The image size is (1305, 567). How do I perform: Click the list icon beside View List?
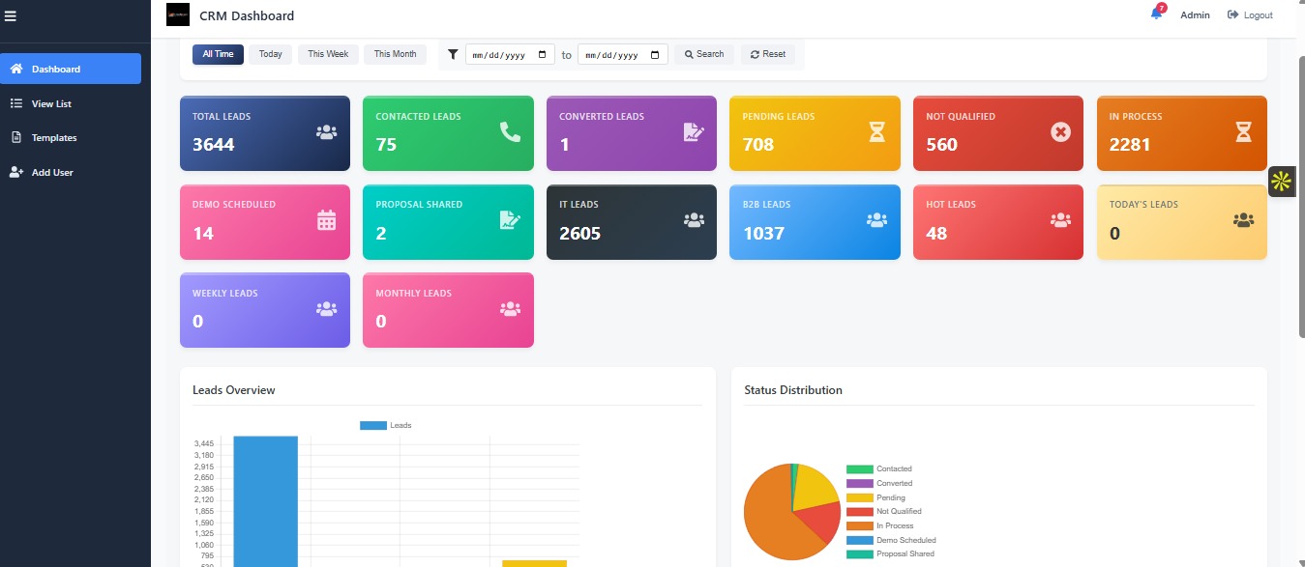[x=15, y=103]
